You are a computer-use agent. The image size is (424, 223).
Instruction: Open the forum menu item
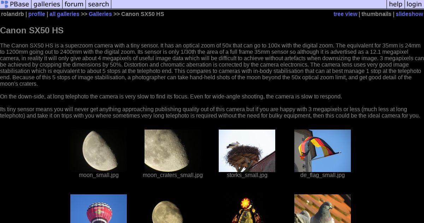click(74, 4)
